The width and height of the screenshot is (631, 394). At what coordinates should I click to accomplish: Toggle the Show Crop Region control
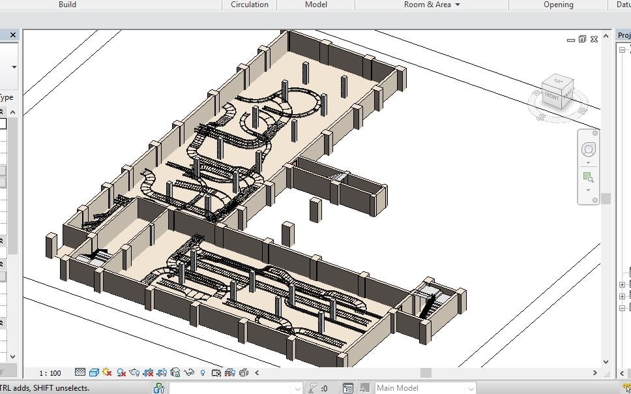(162, 372)
